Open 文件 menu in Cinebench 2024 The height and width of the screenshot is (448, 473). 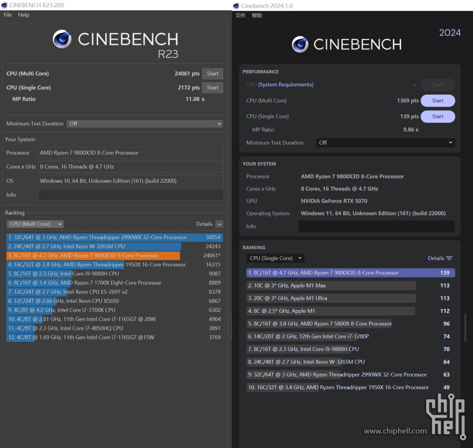click(240, 15)
